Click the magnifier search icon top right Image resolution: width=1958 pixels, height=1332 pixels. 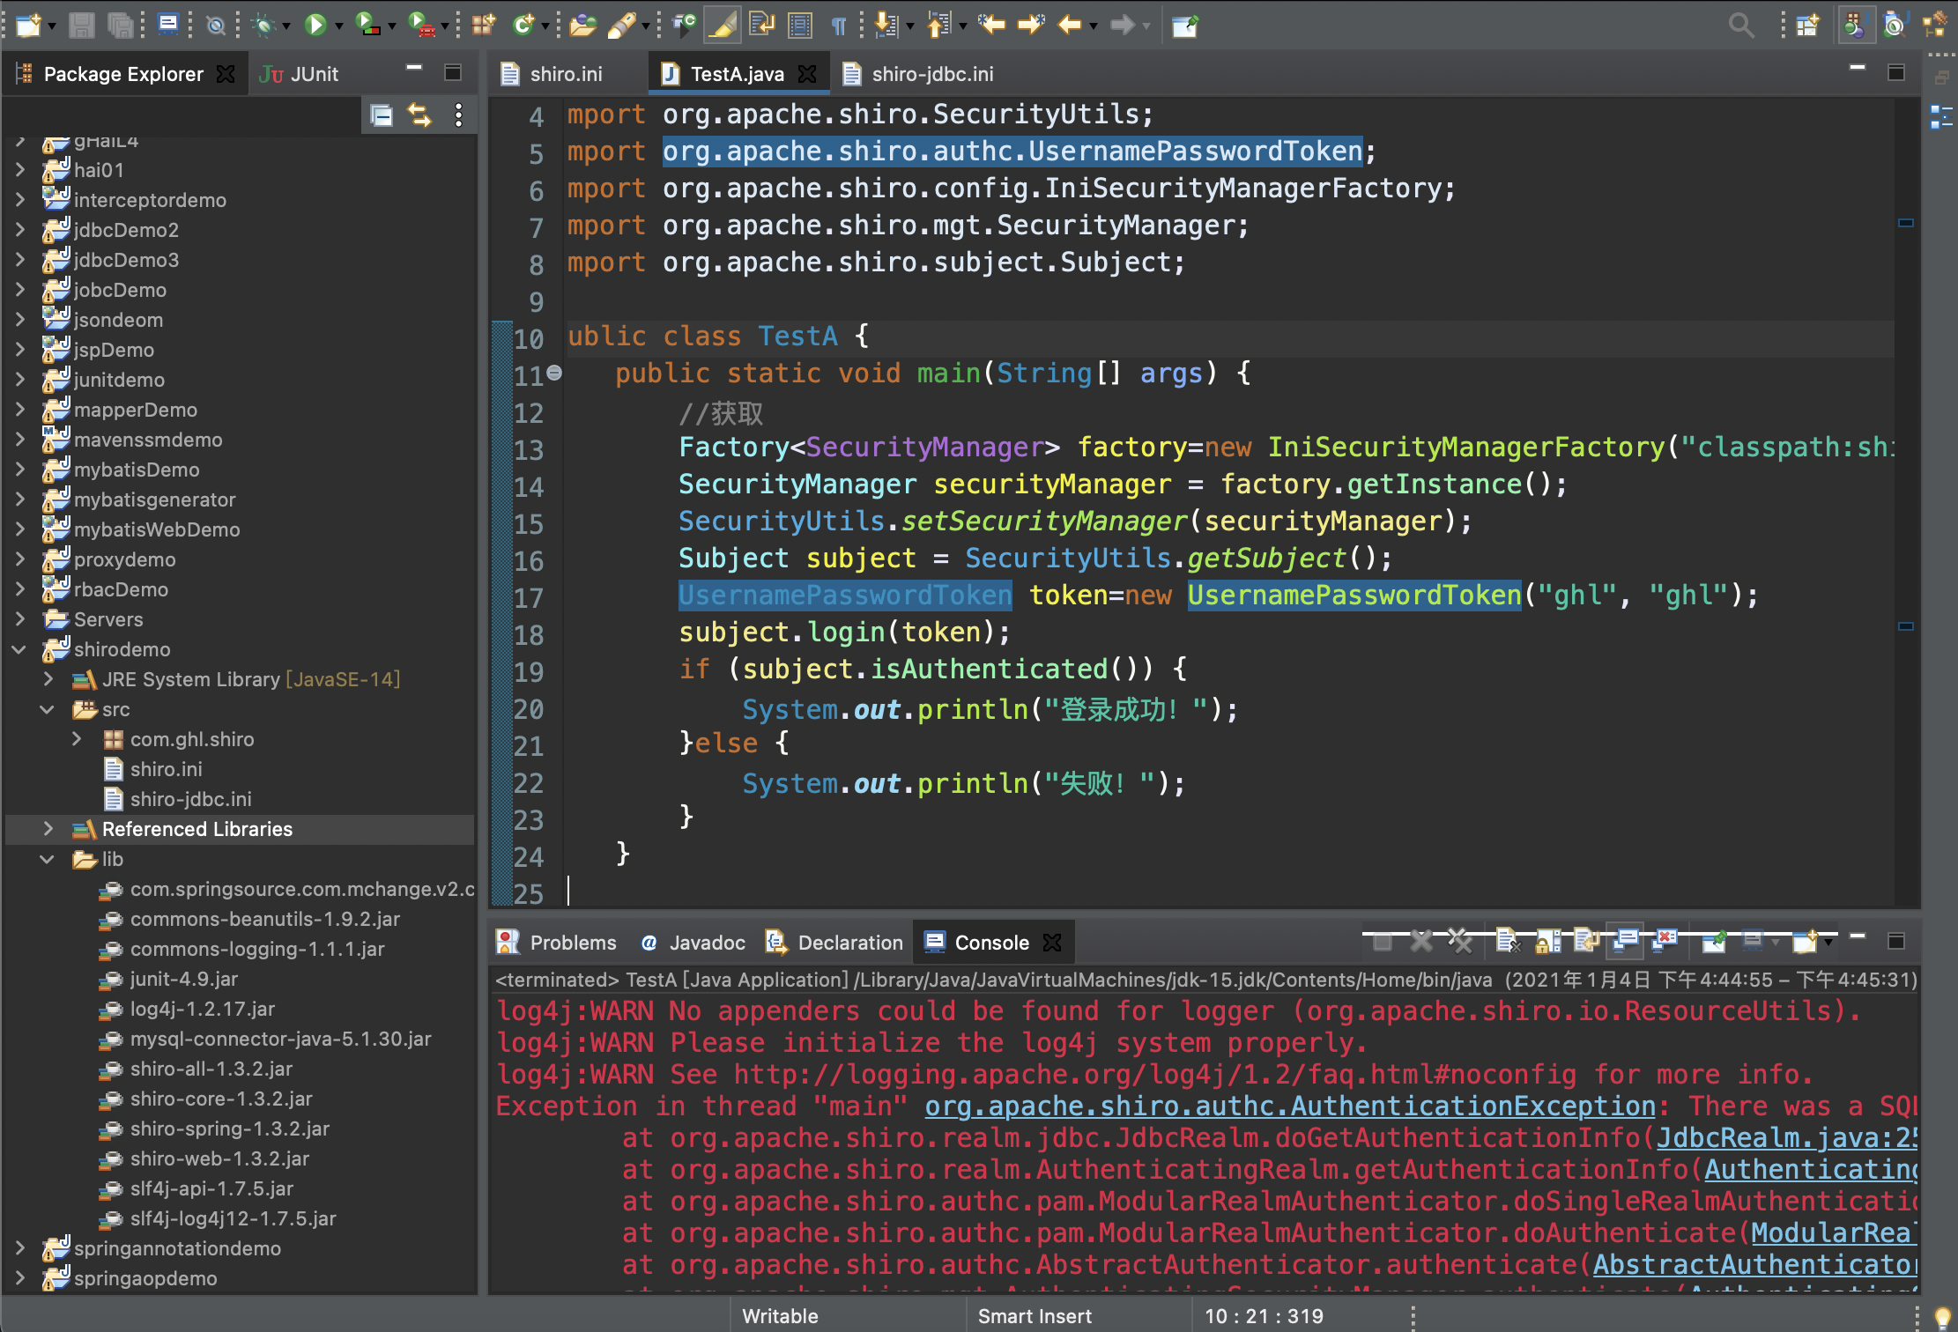pos(1741,25)
